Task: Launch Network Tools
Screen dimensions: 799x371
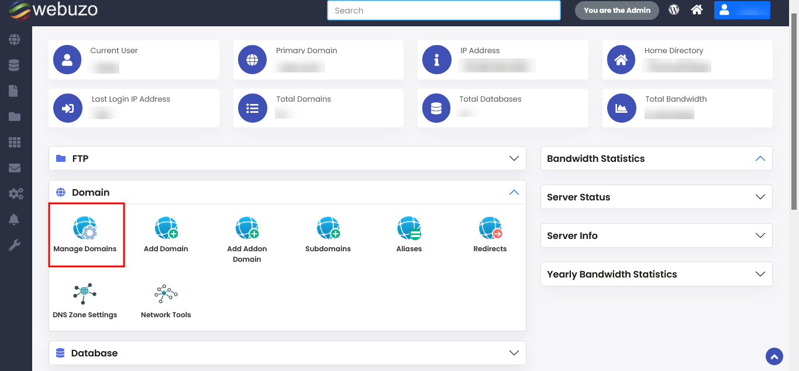Action: click(166, 294)
